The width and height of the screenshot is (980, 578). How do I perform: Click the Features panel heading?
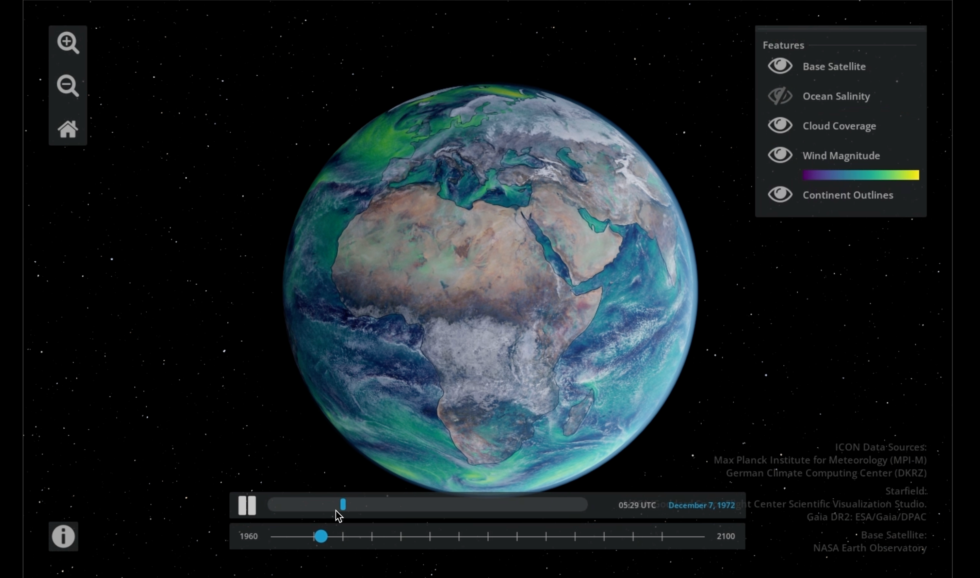[x=783, y=45]
